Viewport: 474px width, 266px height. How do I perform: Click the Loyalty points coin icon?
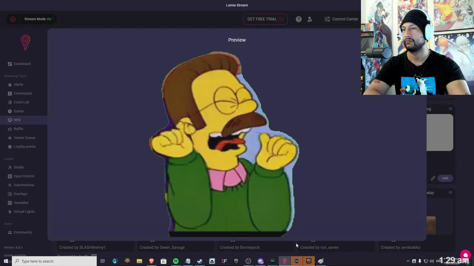click(10, 147)
